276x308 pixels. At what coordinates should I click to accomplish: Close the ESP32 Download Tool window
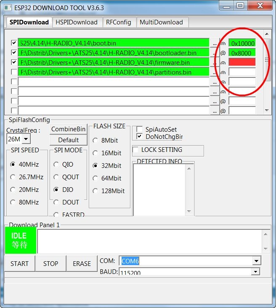pyautogui.click(x=260, y=6)
